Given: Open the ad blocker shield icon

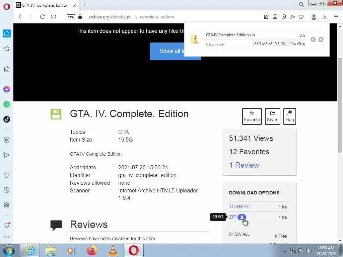Looking at the screenshot, I should click(284, 17).
